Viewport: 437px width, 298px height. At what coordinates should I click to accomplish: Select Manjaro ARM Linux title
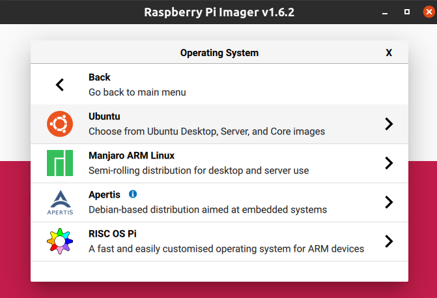point(132,155)
